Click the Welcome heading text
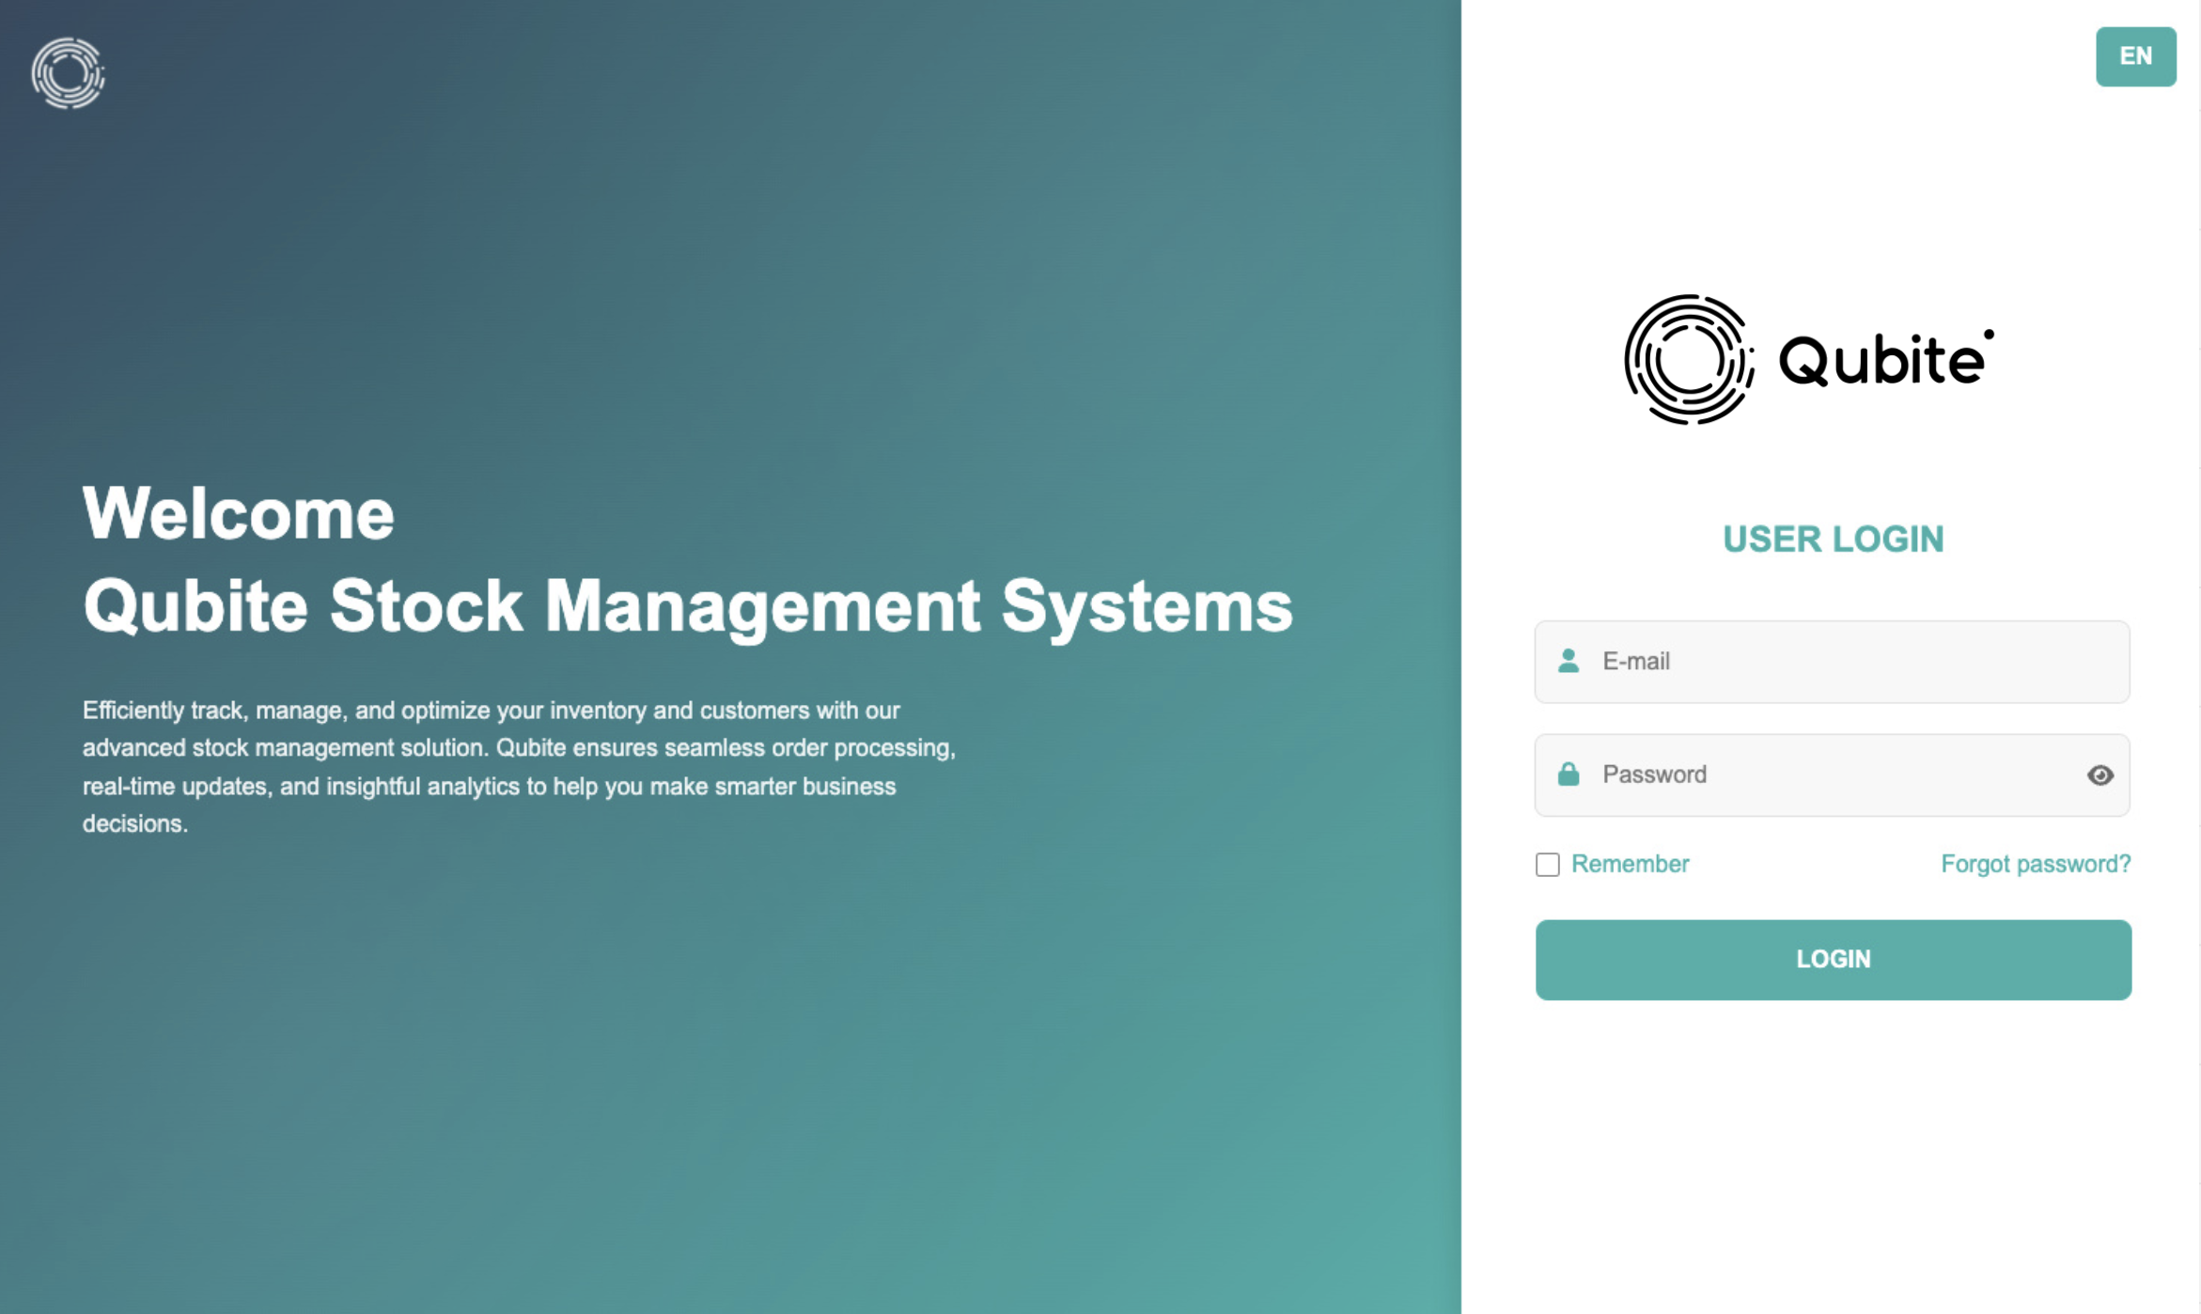The image size is (2201, 1314). coord(239,514)
